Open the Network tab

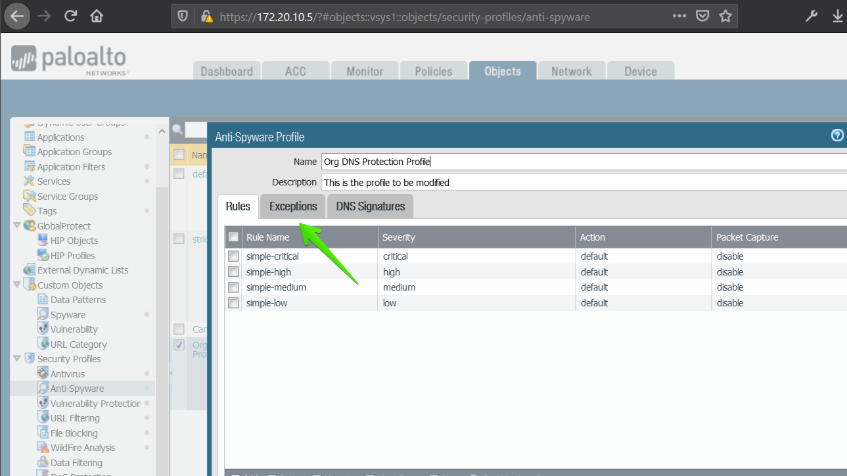pos(571,71)
